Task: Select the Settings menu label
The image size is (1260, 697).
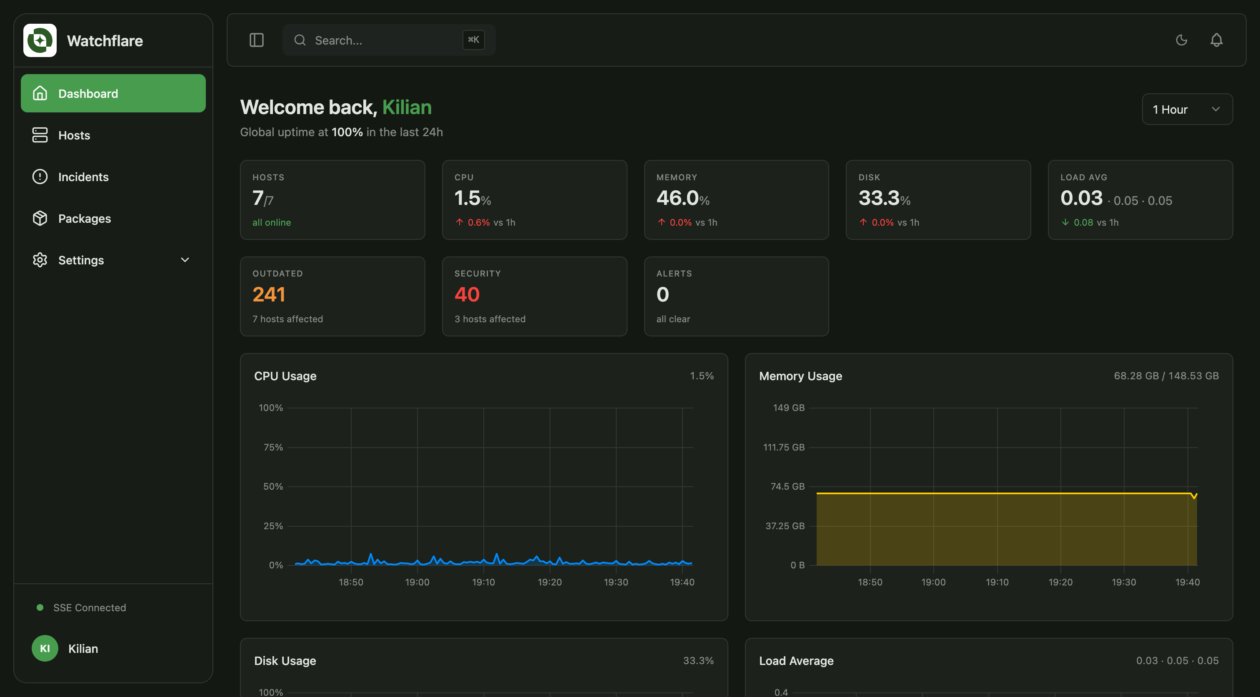Action: 81,260
